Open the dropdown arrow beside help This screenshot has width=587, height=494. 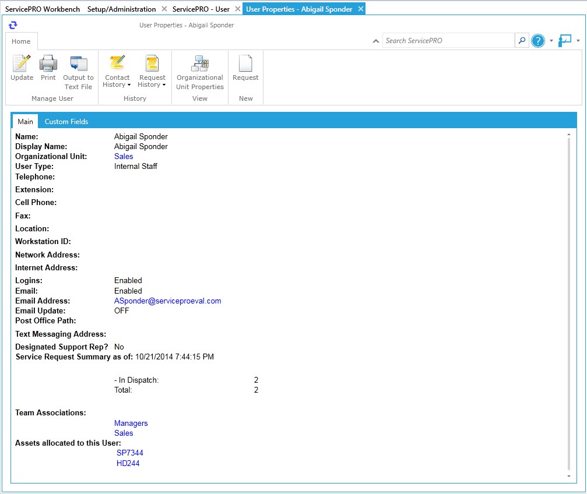tap(551, 41)
